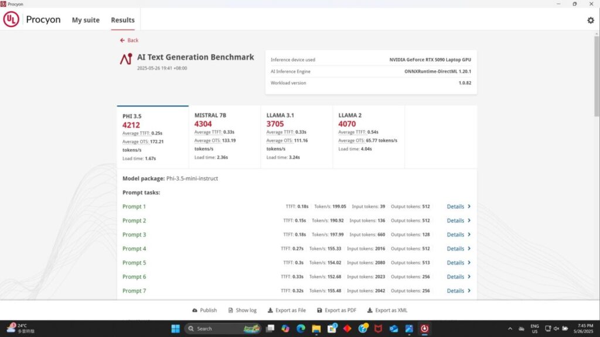Screen dimensions: 600x337
Task: Click the Prompt 1 task name
Action: coord(134,207)
